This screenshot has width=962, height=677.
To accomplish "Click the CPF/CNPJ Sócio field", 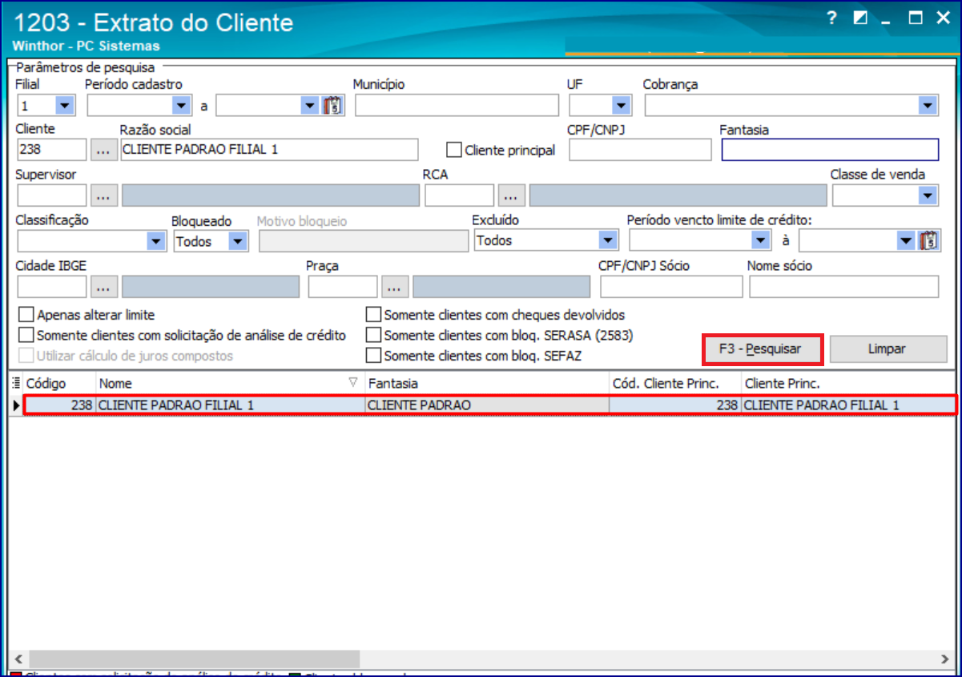I will coord(671,286).
